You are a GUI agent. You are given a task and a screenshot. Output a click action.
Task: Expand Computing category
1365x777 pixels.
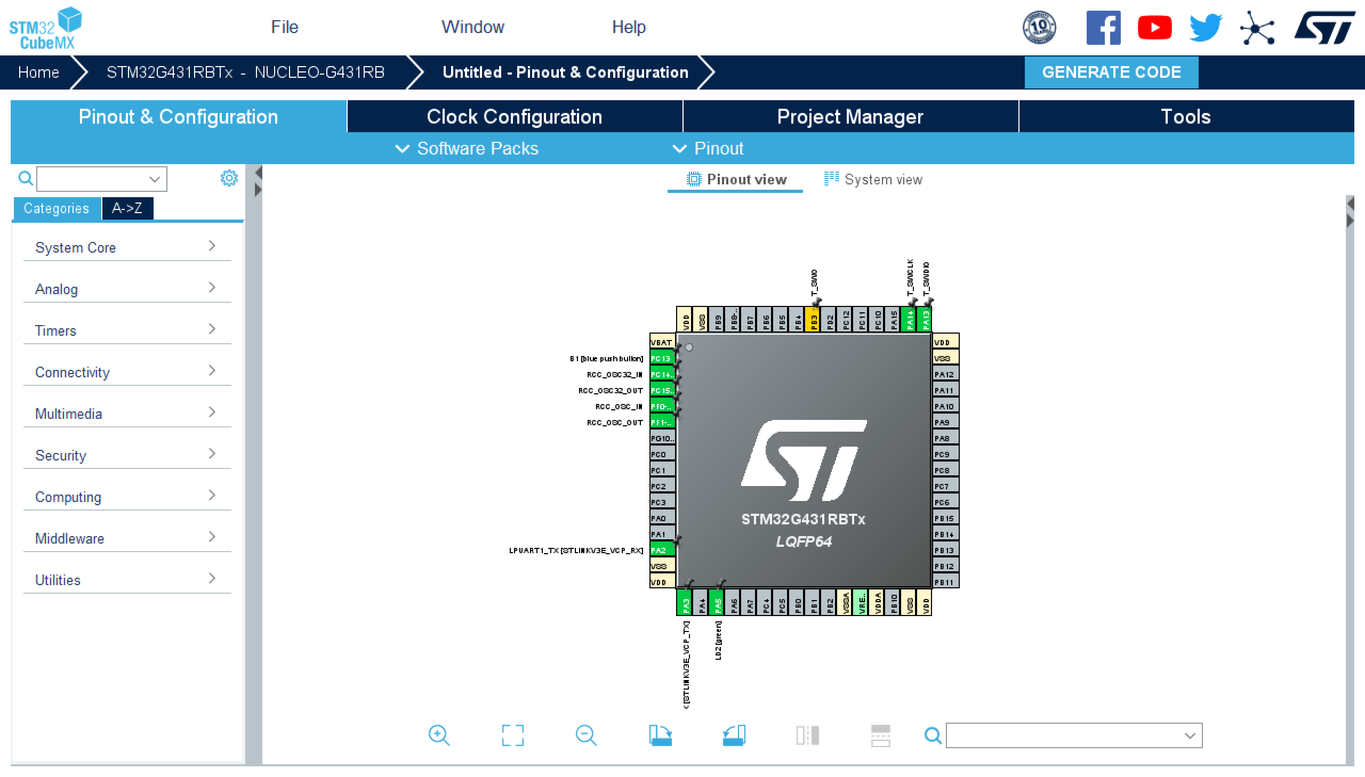click(x=127, y=497)
